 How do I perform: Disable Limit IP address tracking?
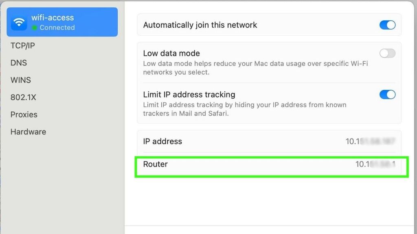tap(387, 95)
